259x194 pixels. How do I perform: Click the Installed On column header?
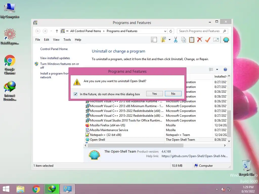[x=220, y=76]
